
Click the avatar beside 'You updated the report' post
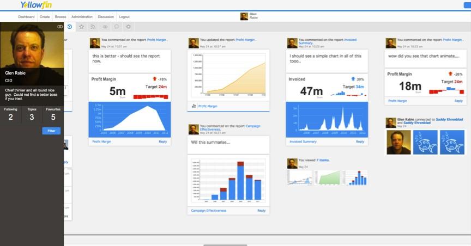[194, 43]
